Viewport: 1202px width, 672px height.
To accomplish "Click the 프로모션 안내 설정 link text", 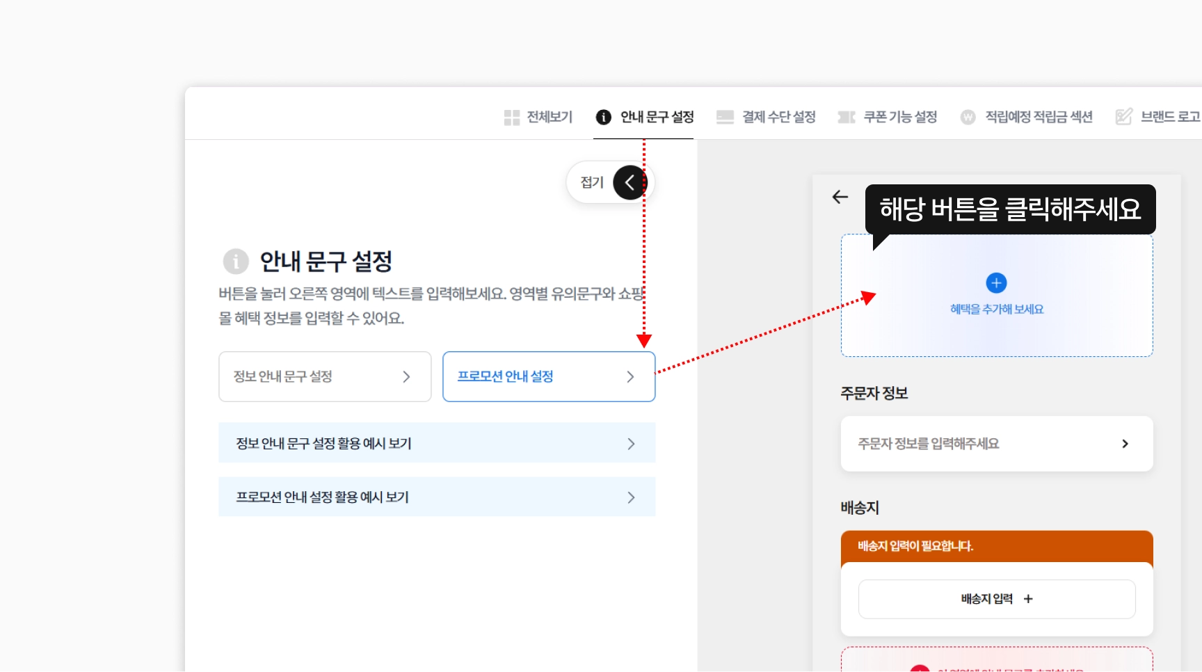I will [505, 376].
